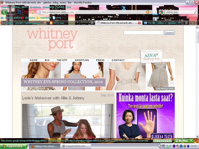Click the battery tray icon

[188, 146]
